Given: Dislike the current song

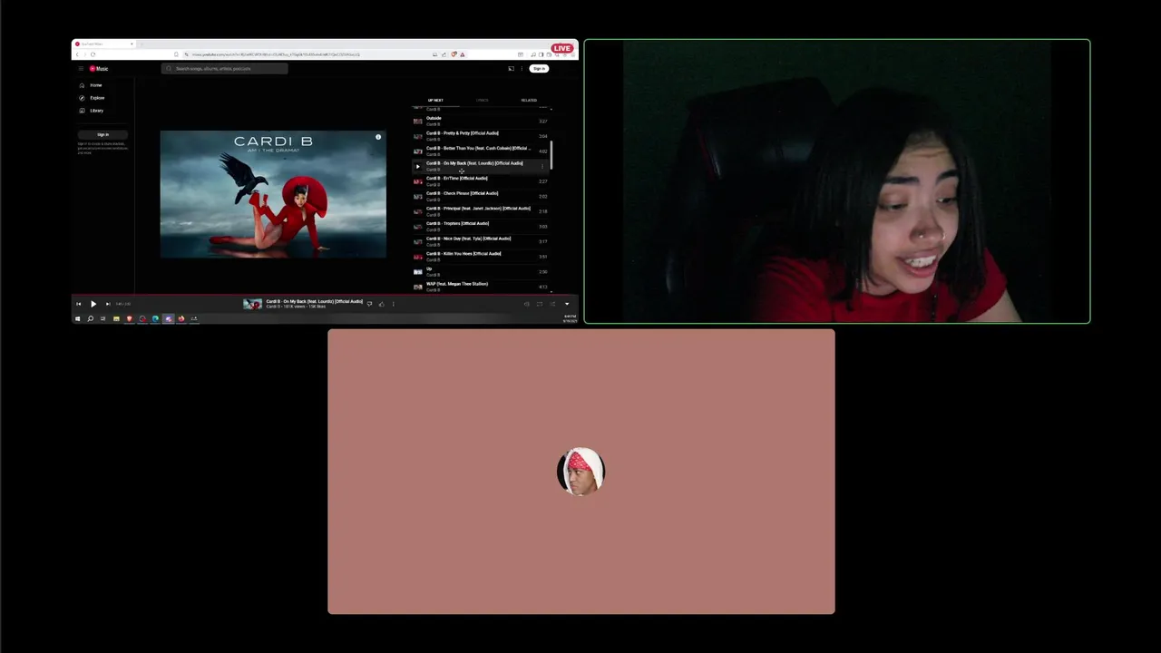Looking at the screenshot, I should (369, 304).
